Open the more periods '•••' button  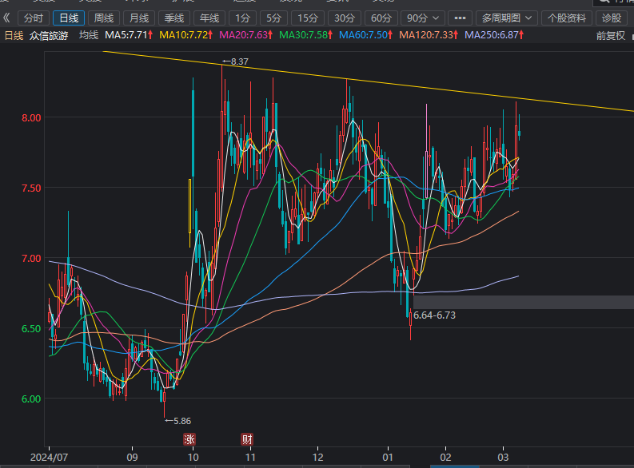pyautogui.click(x=460, y=18)
